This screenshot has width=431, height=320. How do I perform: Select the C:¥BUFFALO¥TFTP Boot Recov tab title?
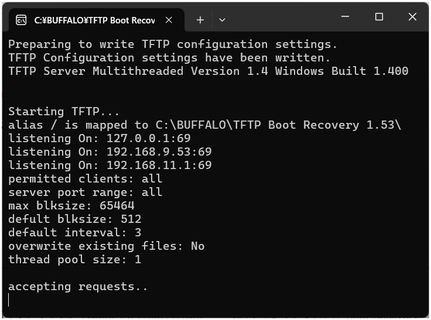tap(94, 20)
